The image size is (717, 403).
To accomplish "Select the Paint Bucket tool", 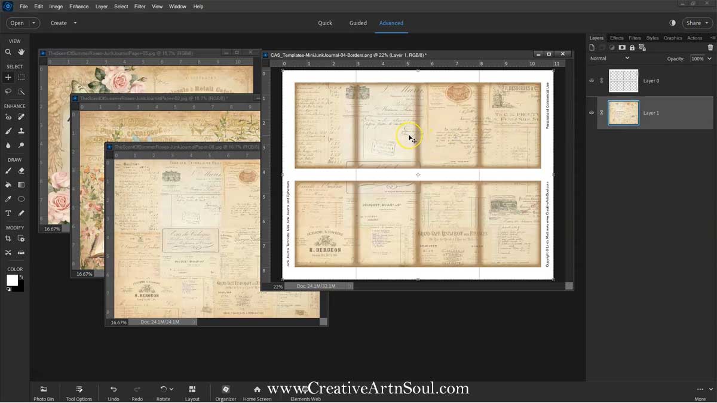I will (8, 184).
